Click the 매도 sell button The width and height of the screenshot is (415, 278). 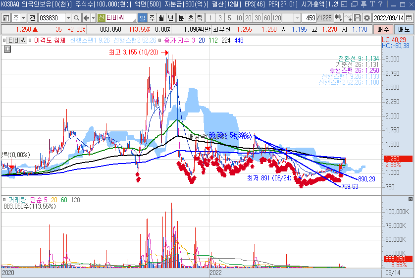[x=404, y=29]
